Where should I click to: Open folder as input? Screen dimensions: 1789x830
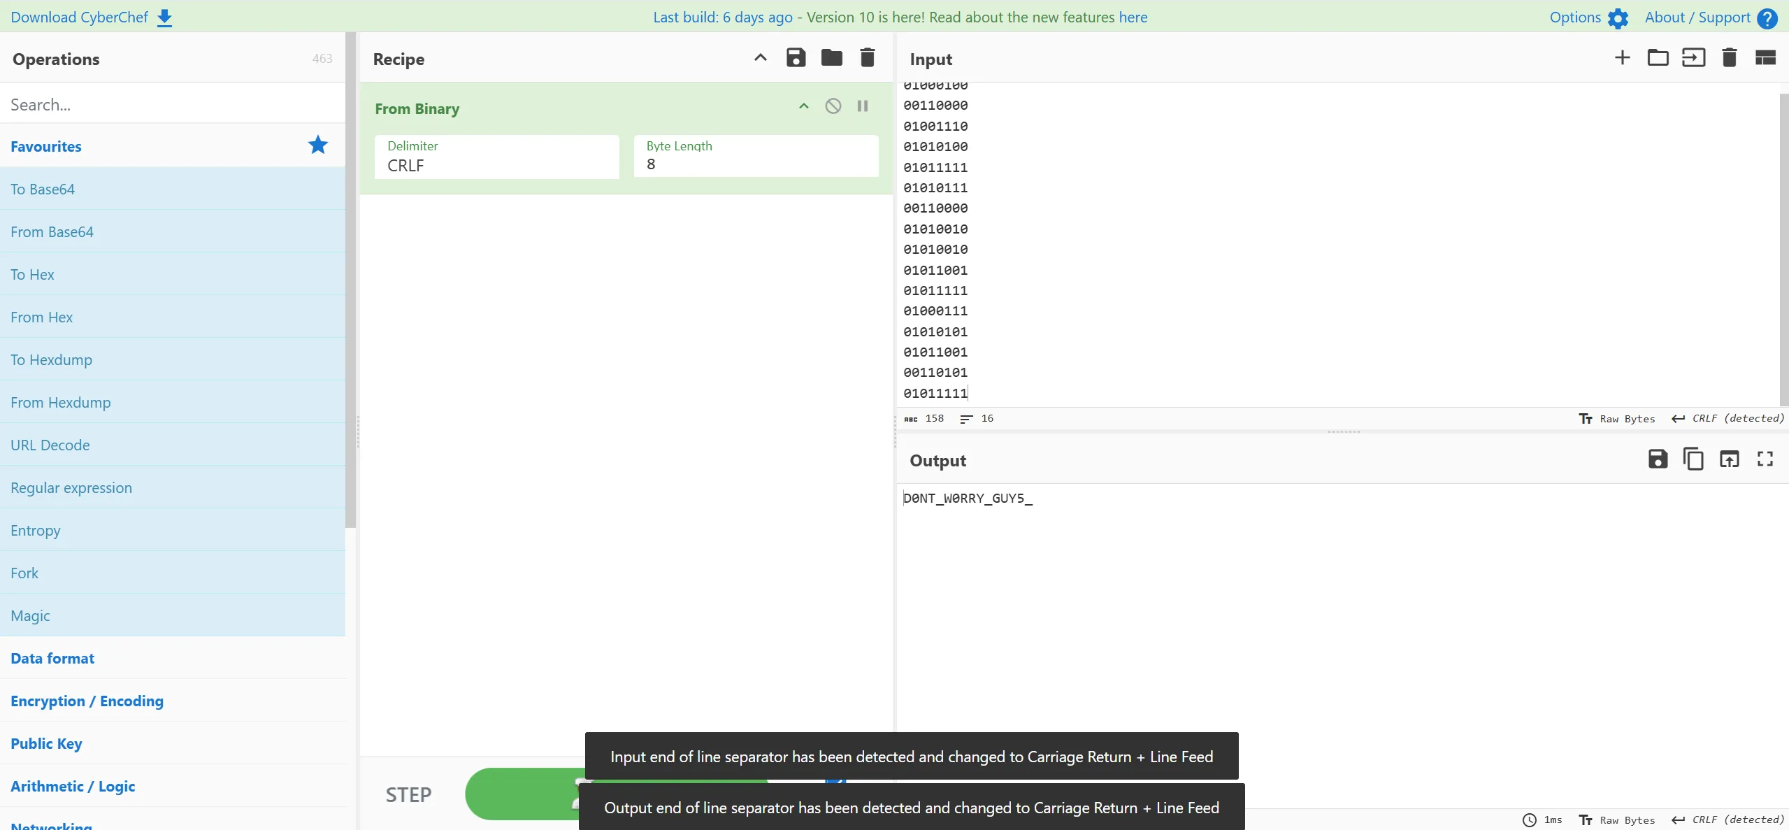point(1658,58)
